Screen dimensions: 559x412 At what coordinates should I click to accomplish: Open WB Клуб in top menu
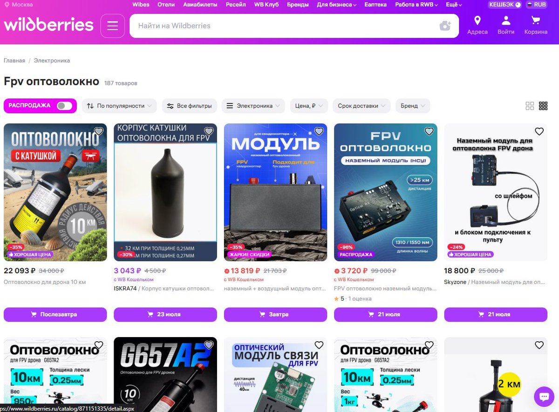[x=266, y=5]
